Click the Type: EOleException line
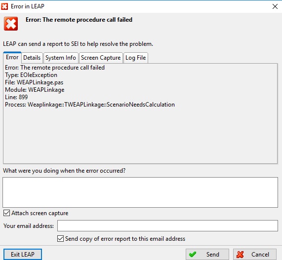Image resolution: width=282 pixels, height=260 pixels. click(31, 75)
